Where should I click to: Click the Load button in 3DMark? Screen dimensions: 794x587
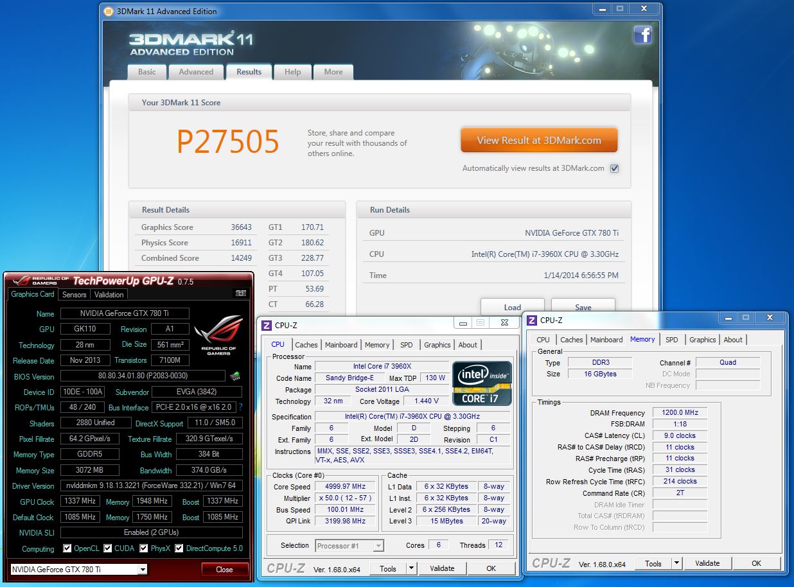coord(513,306)
